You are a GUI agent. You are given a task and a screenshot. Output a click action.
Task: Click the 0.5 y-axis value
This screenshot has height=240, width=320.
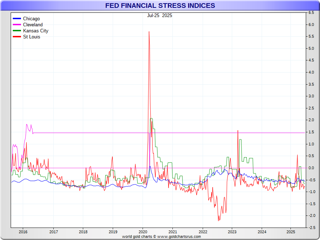coord(311,156)
